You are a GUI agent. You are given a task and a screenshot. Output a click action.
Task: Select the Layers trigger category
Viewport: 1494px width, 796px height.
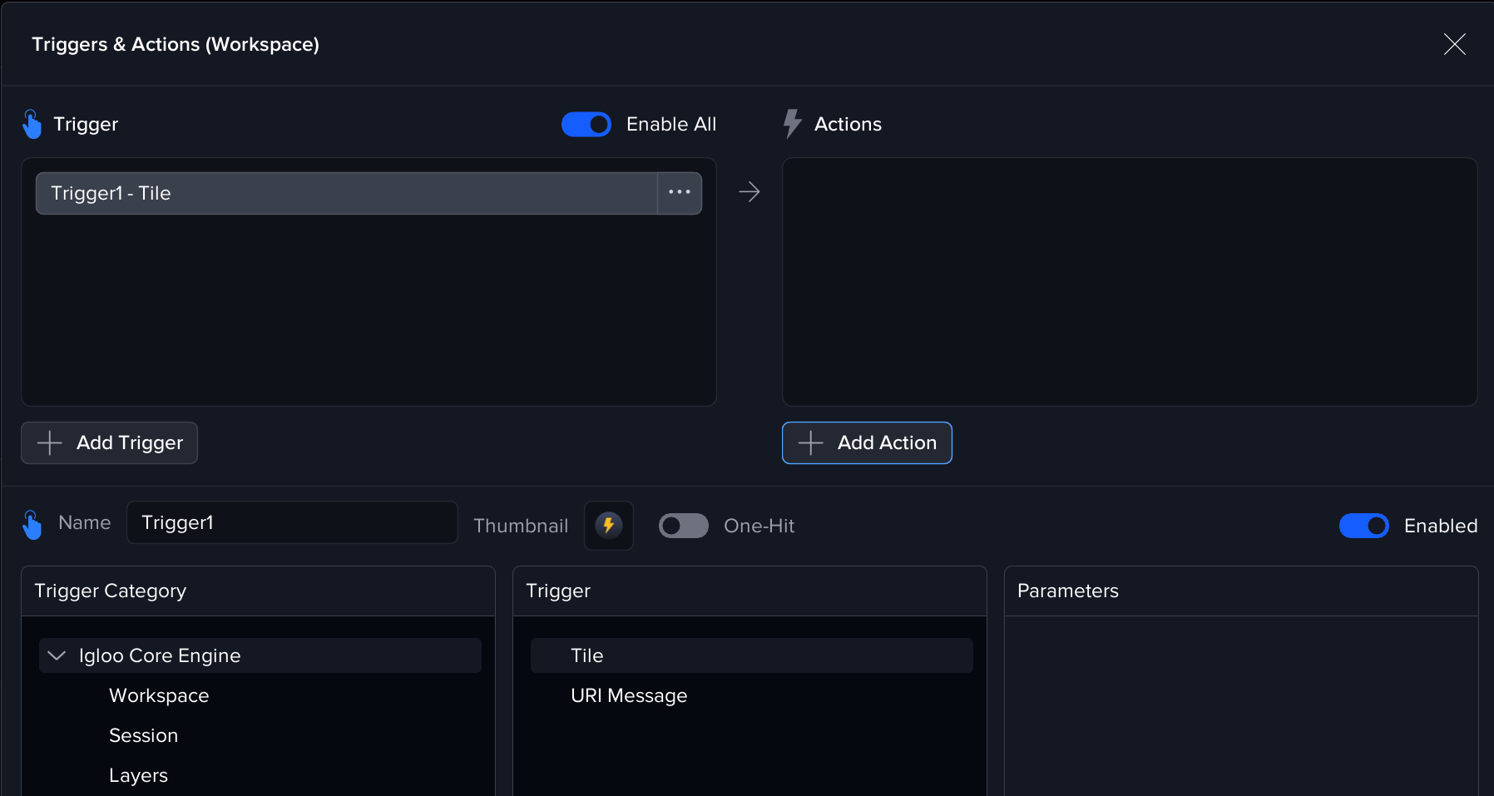(x=138, y=775)
